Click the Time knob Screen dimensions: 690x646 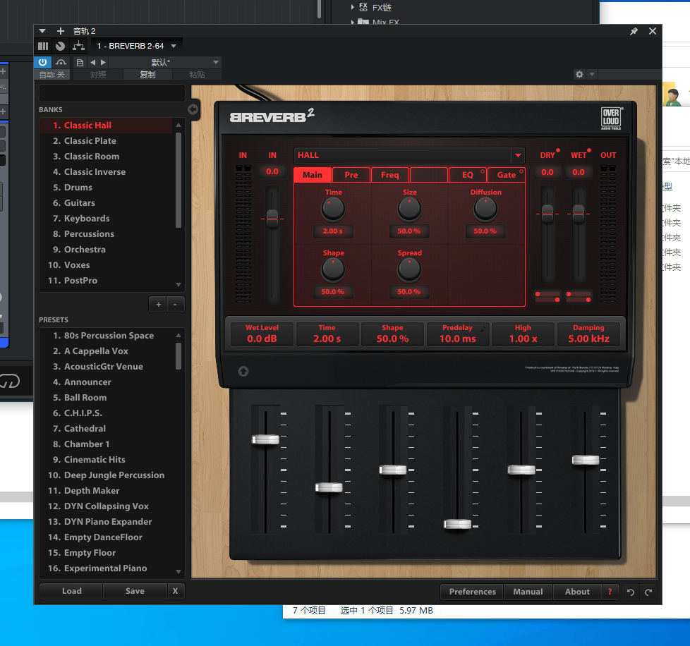(333, 209)
